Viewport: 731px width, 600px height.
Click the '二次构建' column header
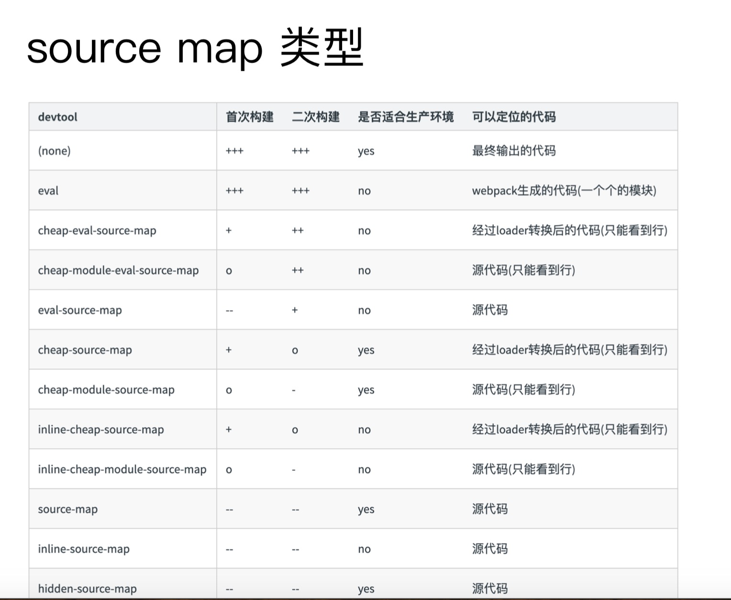coord(315,117)
